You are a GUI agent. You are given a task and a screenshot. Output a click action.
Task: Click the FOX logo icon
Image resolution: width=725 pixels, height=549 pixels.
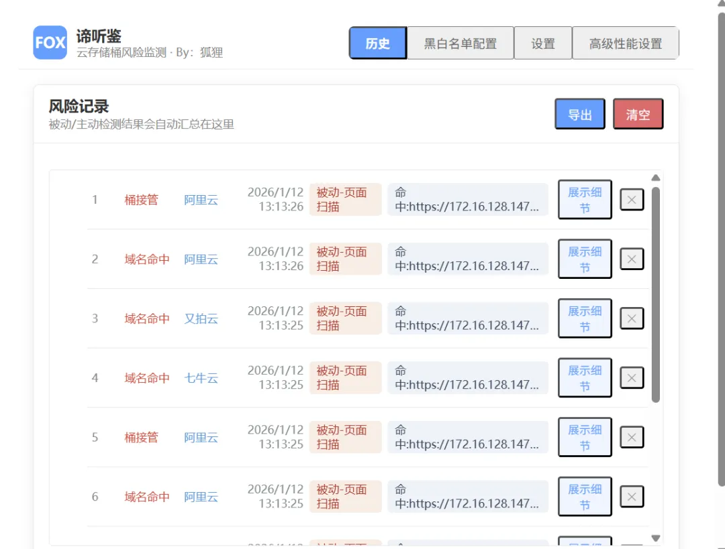click(x=50, y=42)
